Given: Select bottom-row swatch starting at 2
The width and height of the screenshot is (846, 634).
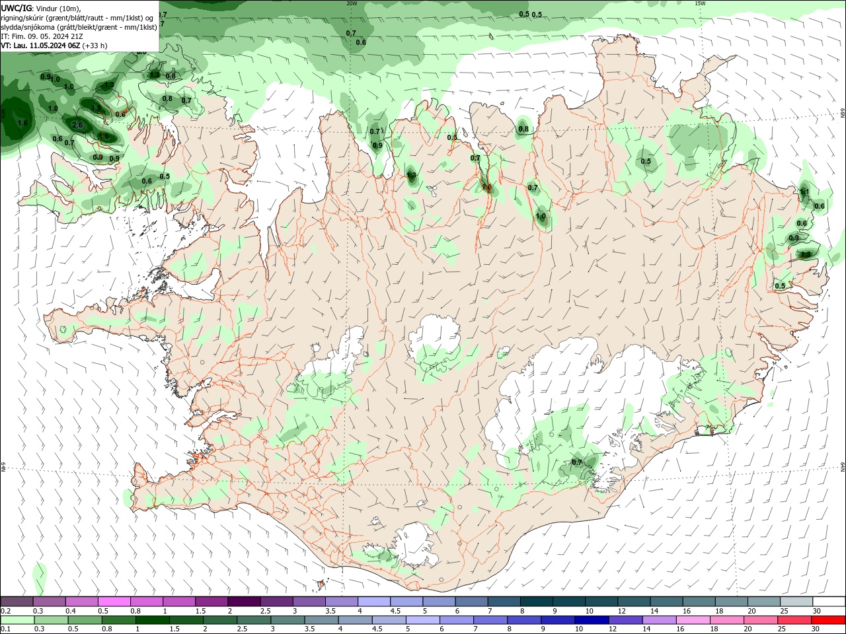Looking at the screenshot, I should [220, 620].
